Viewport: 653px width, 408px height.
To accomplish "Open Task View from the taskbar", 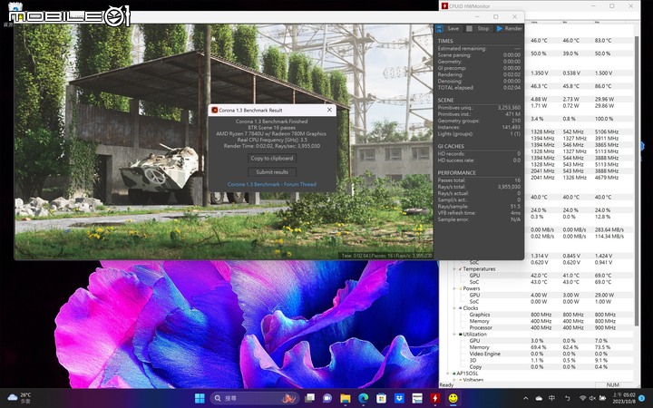I will tap(309, 398).
